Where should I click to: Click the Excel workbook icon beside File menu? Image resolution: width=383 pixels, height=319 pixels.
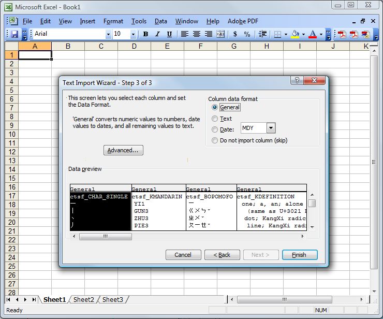[13, 21]
